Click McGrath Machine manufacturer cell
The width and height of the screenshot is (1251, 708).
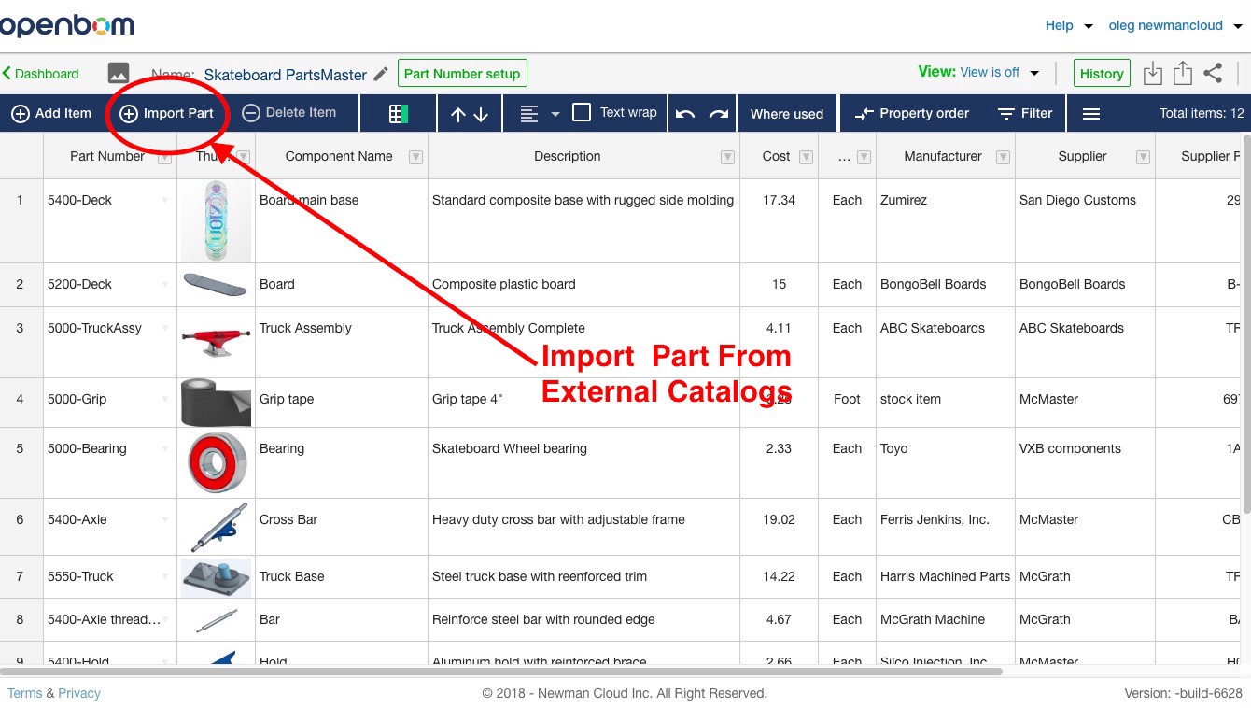(945, 619)
